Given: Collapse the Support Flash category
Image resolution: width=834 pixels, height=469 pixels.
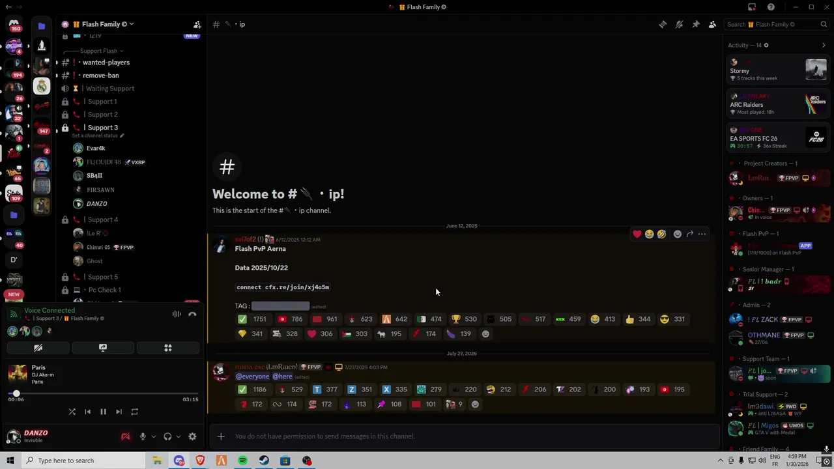Looking at the screenshot, I should pyautogui.click(x=101, y=51).
